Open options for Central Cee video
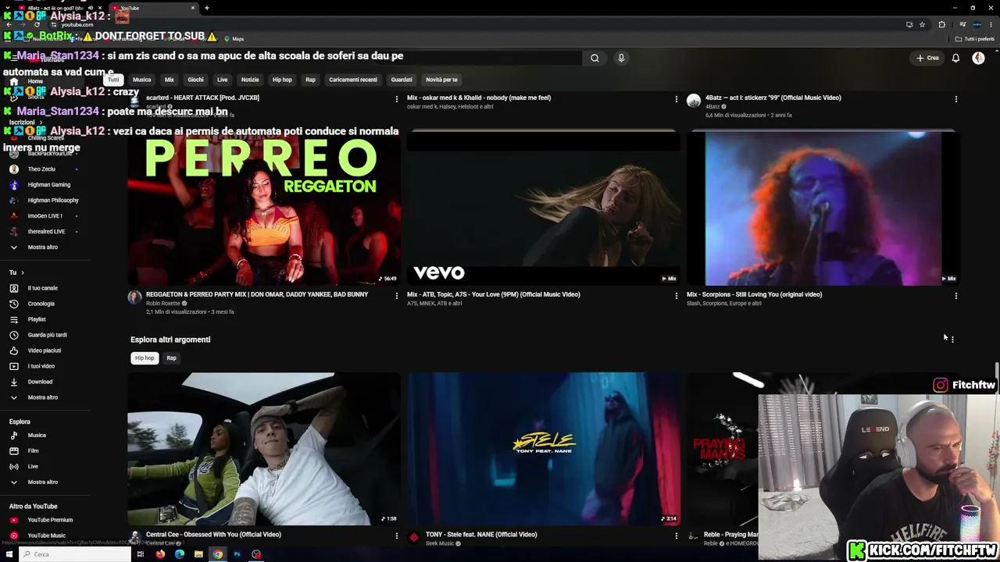1000x562 pixels. coord(396,536)
